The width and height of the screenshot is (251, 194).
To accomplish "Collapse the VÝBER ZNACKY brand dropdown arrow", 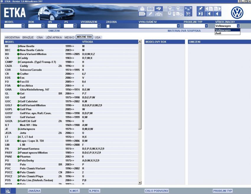I will coord(239,26).
